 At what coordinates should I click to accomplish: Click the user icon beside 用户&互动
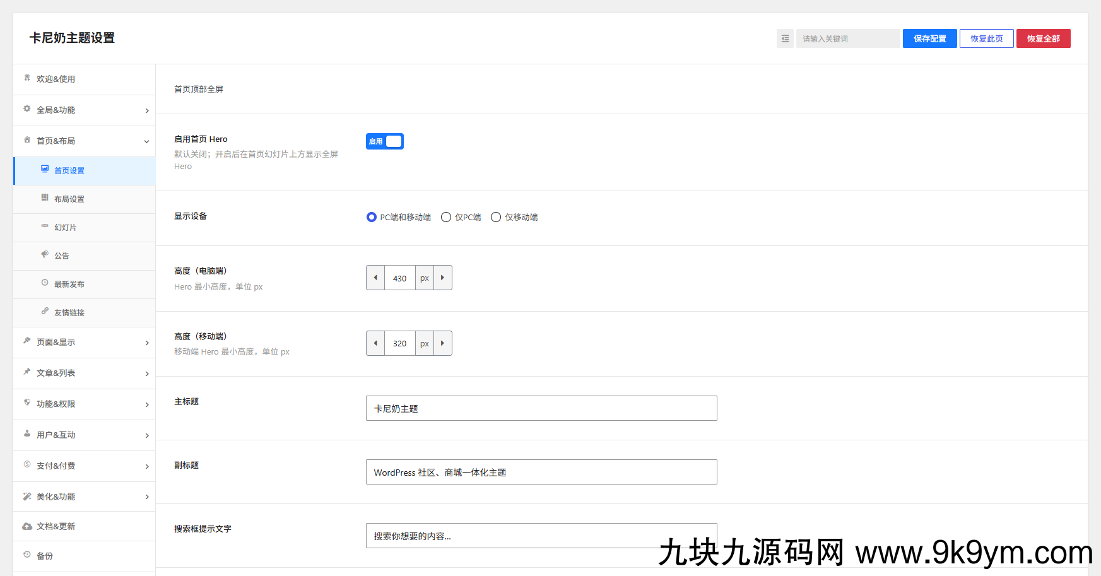pos(27,433)
